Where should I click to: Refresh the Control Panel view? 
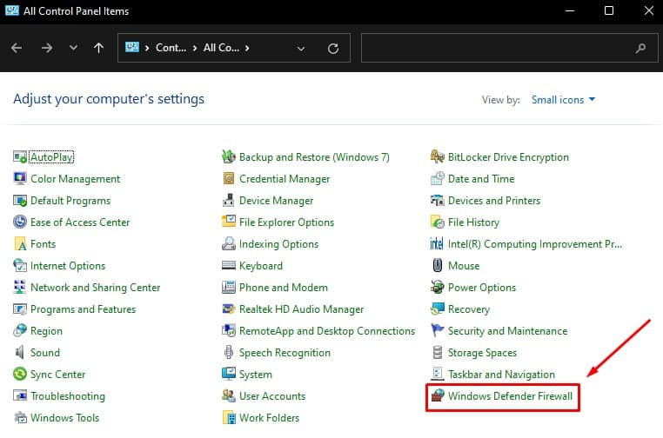(333, 49)
